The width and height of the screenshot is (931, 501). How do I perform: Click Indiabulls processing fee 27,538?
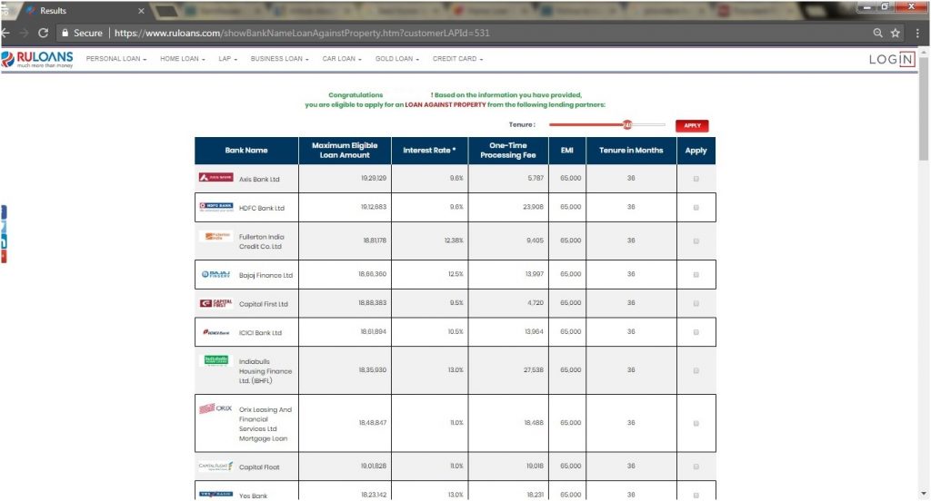[533, 370]
